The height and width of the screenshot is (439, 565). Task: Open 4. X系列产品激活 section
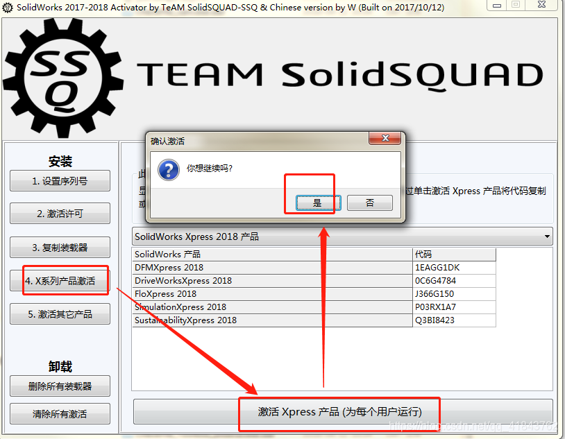60,281
